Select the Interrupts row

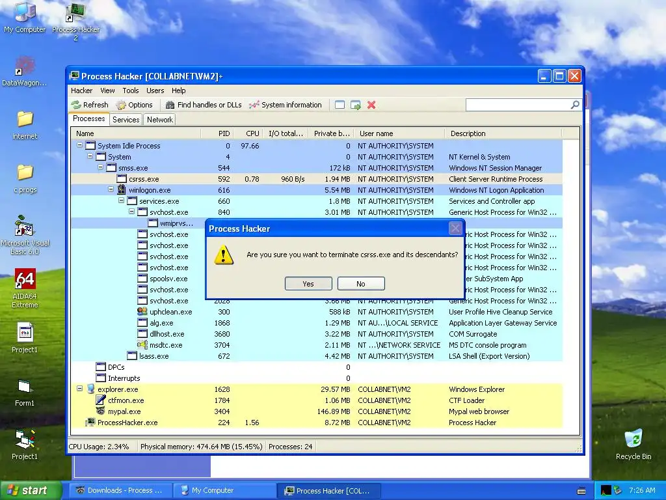(317, 378)
